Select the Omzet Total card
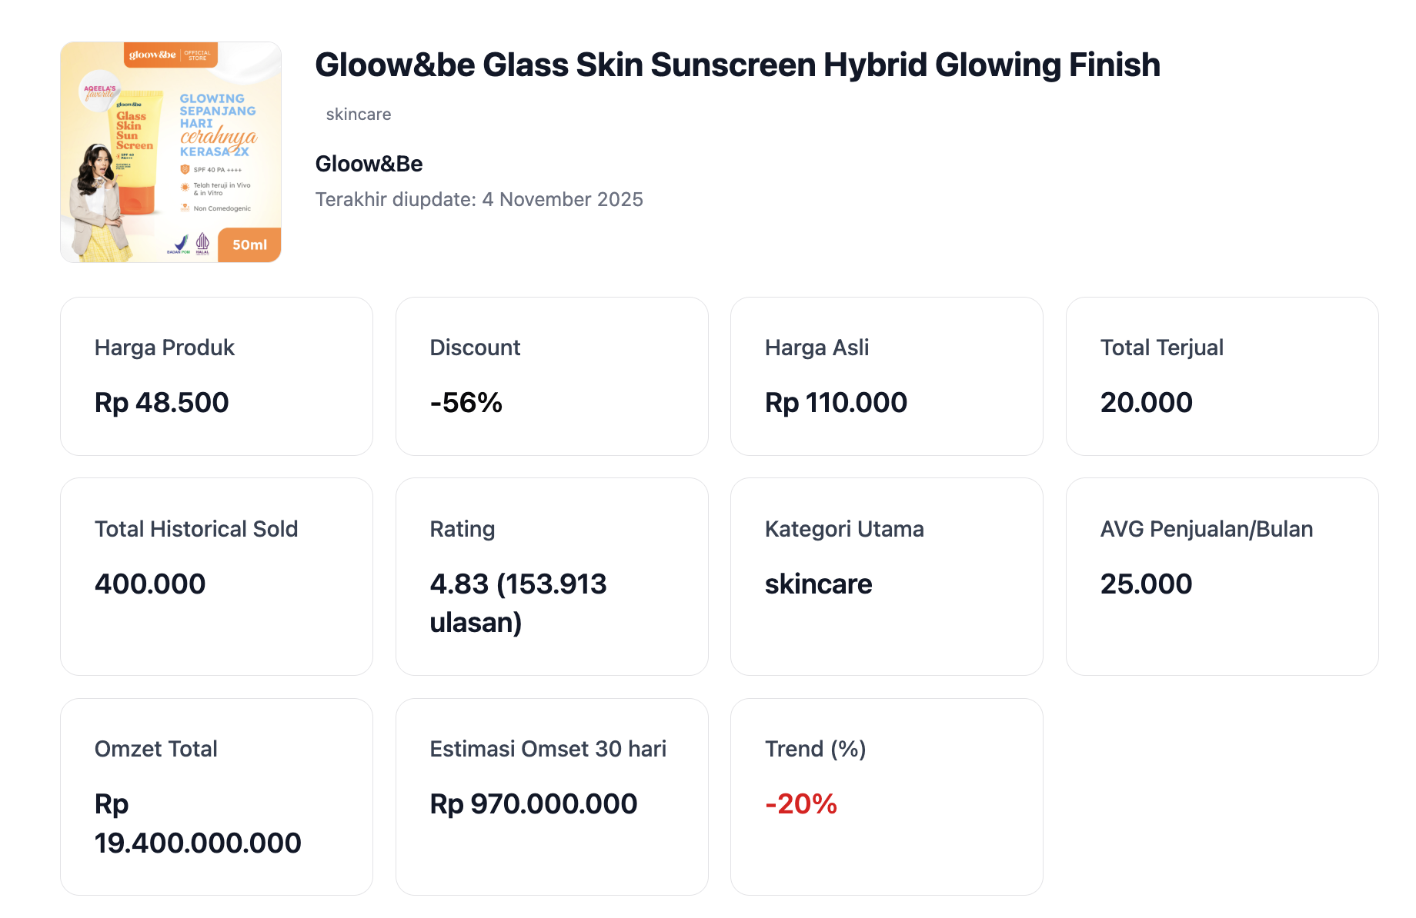The width and height of the screenshot is (1416, 918). click(216, 797)
